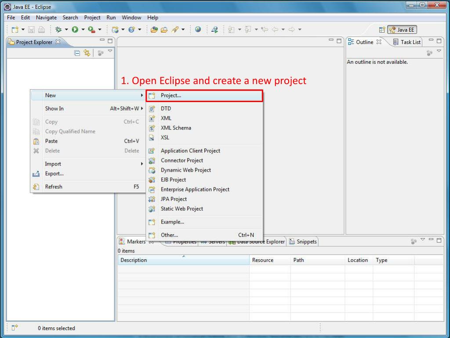Switch to the Task List tab

click(406, 42)
